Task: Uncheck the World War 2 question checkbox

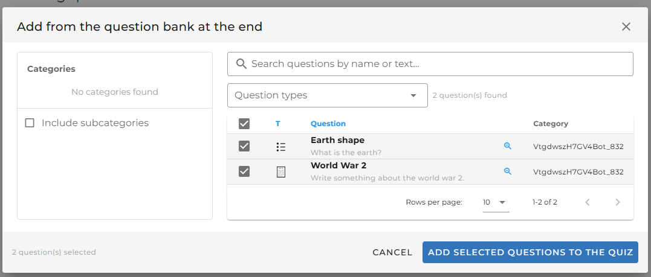Action: pyautogui.click(x=244, y=171)
